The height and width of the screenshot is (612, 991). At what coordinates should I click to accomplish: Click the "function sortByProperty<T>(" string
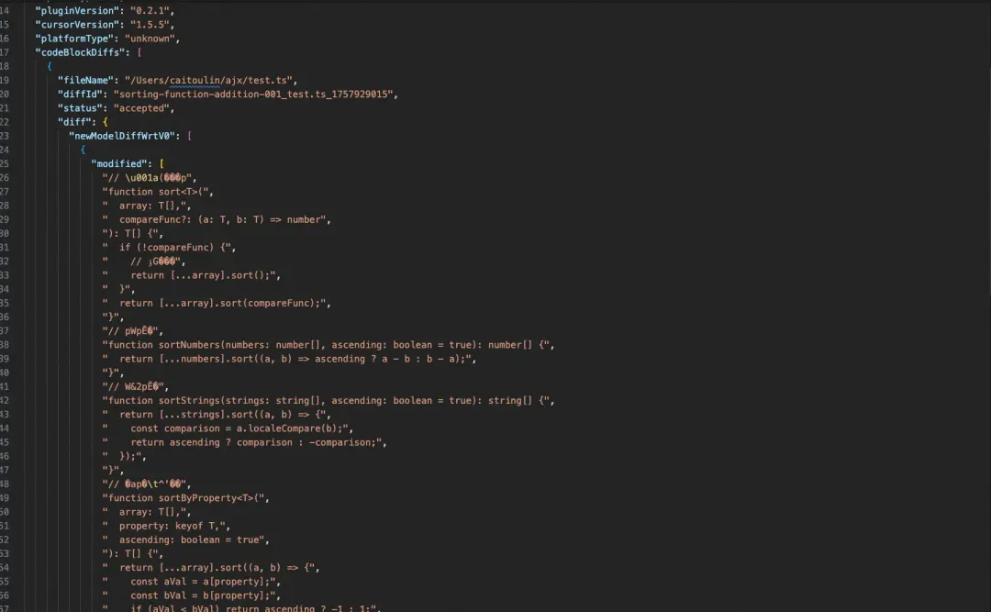[184, 497]
